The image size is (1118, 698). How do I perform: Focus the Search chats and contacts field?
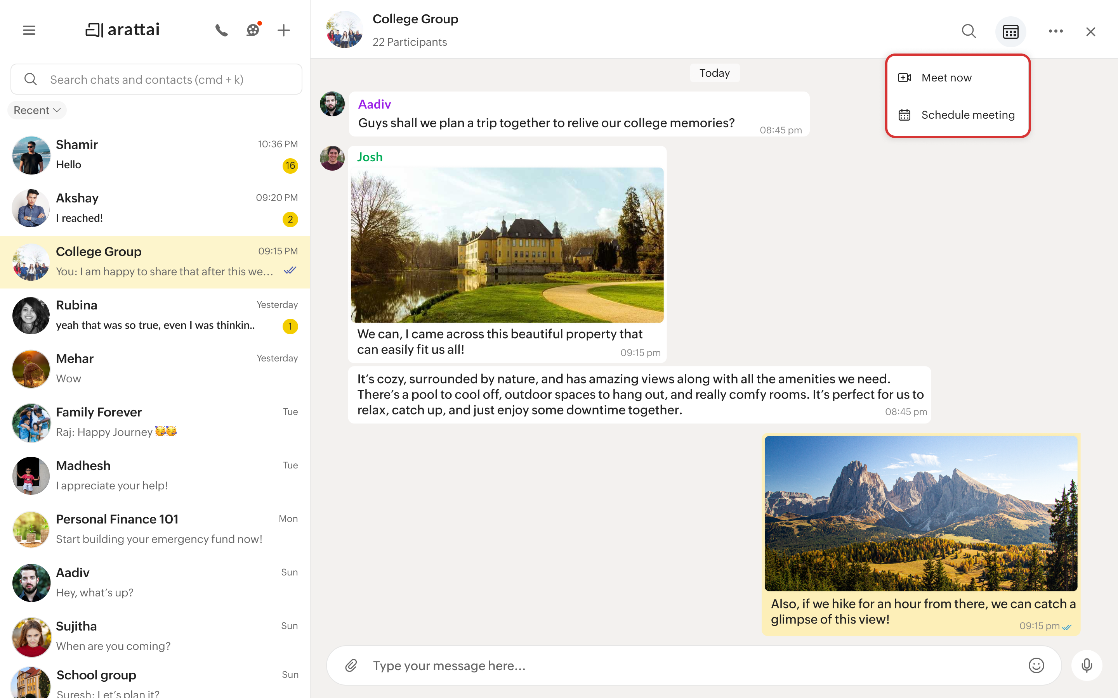click(x=156, y=79)
